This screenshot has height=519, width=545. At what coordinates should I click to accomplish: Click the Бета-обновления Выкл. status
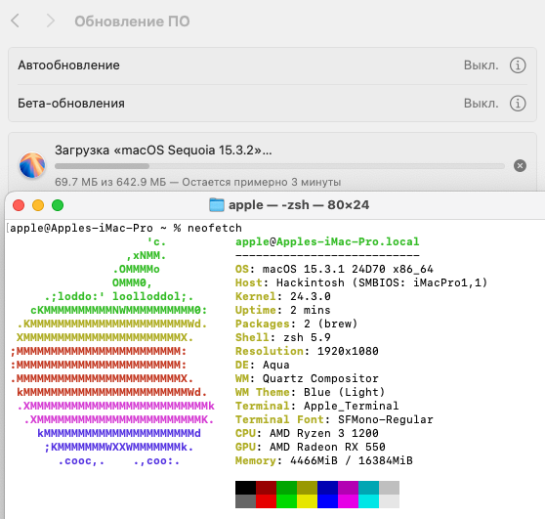[481, 104]
